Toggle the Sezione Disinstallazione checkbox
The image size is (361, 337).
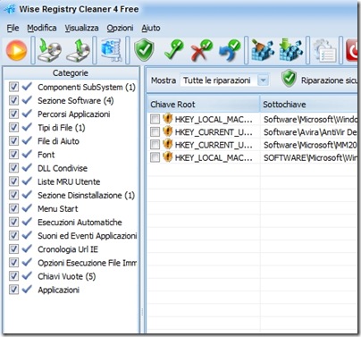pos(13,195)
